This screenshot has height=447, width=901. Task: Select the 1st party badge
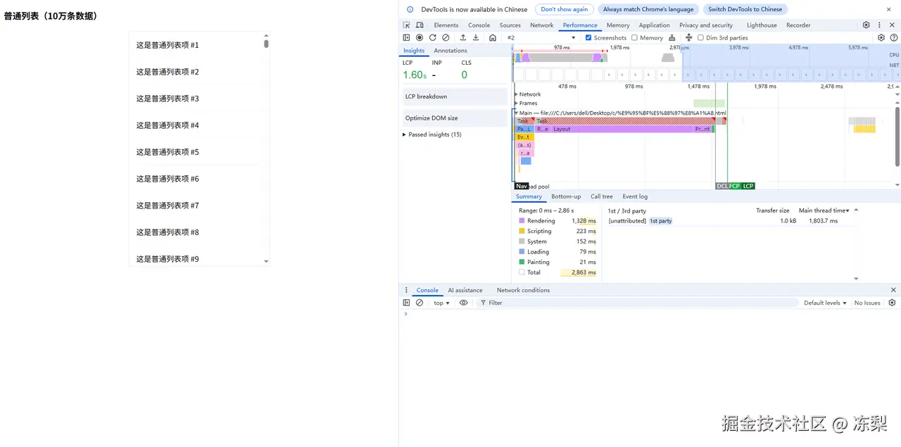[x=660, y=221]
